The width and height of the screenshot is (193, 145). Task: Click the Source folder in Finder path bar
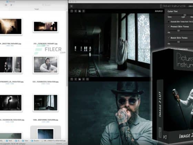pyautogui.click(x=35, y=141)
